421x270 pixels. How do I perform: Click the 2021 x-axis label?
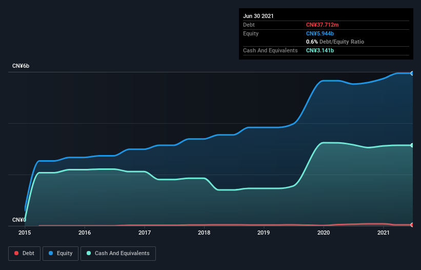(384, 233)
